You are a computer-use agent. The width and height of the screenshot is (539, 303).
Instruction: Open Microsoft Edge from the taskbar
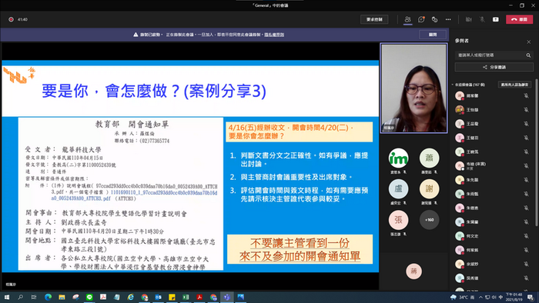point(48,297)
